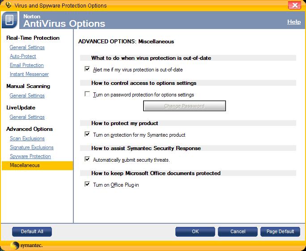
Task: Confirm settings with OK button
Action: pyautogui.click(x=195, y=231)
